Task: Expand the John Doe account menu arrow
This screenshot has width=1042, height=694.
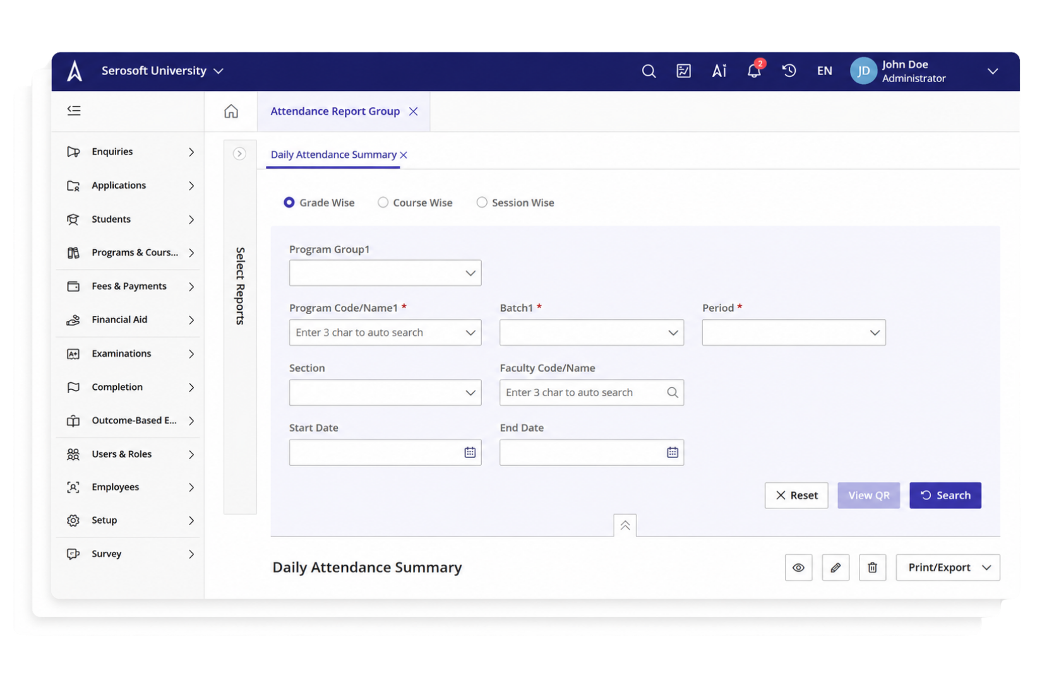Action: pos(993,71)
